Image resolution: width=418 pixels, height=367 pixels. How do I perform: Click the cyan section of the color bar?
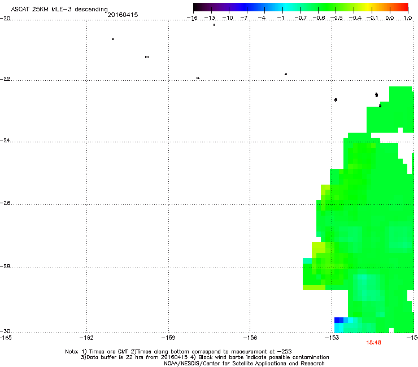pos(285,7)
